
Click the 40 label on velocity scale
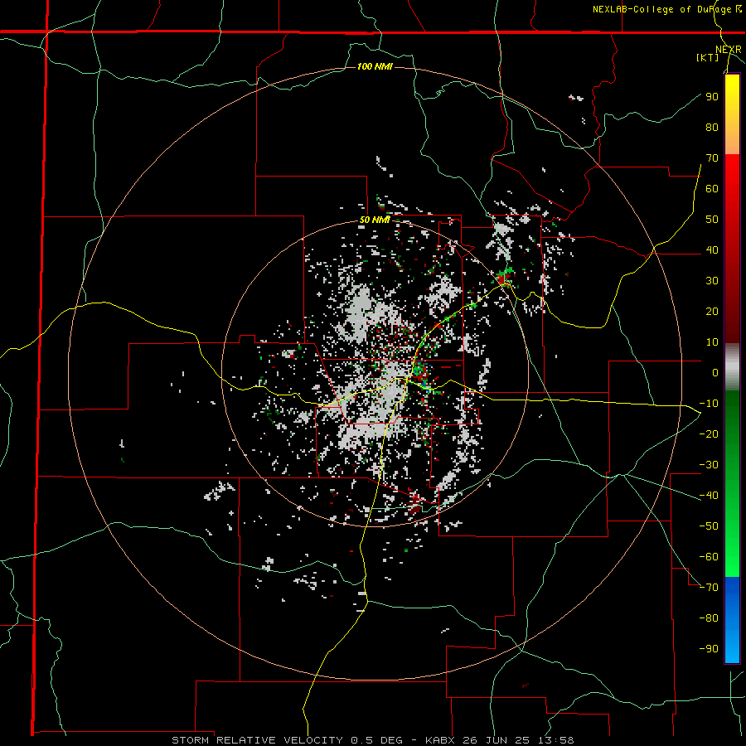tap(712, 249)
